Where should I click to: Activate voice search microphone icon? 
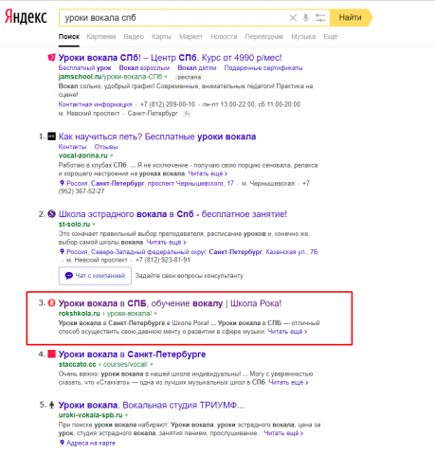point(305,18)
